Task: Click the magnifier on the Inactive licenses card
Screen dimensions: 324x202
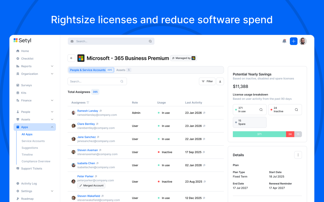Action: tap(296, 110)
